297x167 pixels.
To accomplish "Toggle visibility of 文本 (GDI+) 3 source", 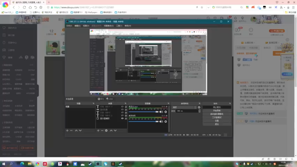I will click(x=123, y=107).
